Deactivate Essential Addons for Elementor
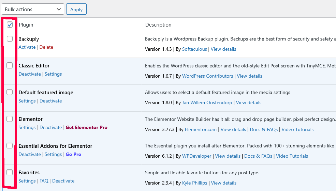 (x=30, y=155)
